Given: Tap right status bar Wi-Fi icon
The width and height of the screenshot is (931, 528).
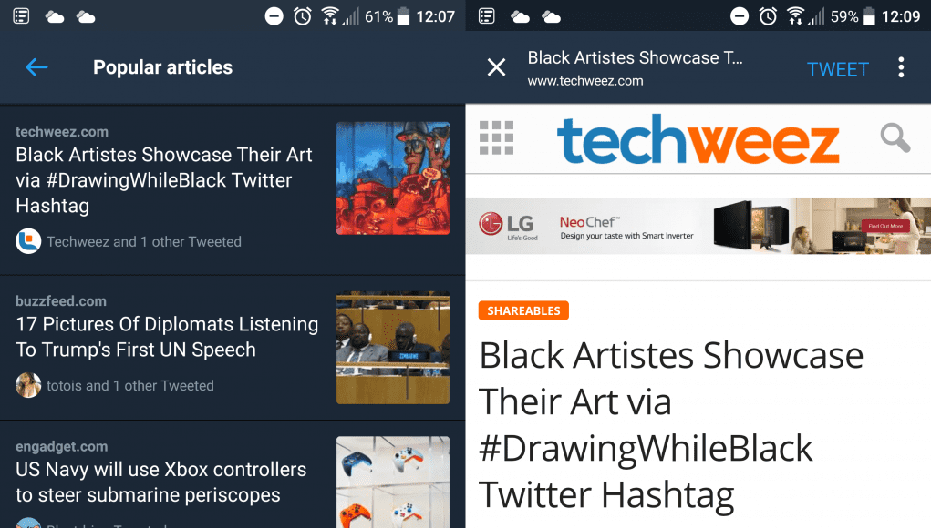Looking at the screenshot, I should pyautogui.click(x=796, y=16).
